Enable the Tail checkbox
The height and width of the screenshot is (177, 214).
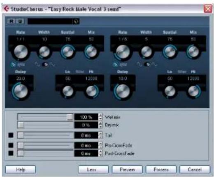(11, 135)
